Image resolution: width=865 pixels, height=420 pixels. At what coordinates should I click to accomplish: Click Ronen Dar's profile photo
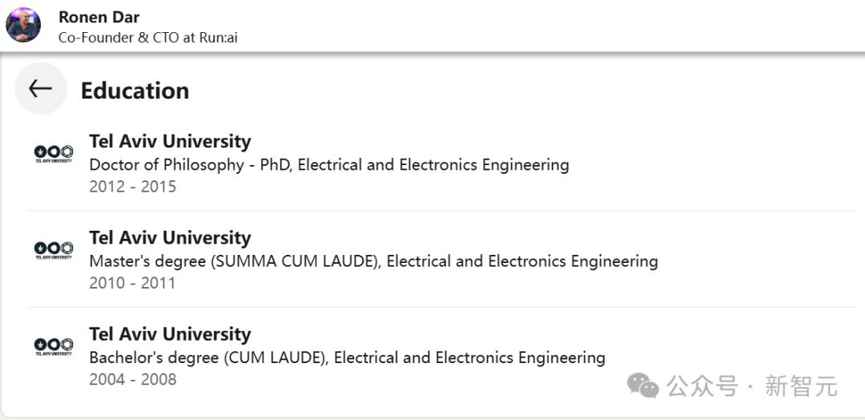23,25
